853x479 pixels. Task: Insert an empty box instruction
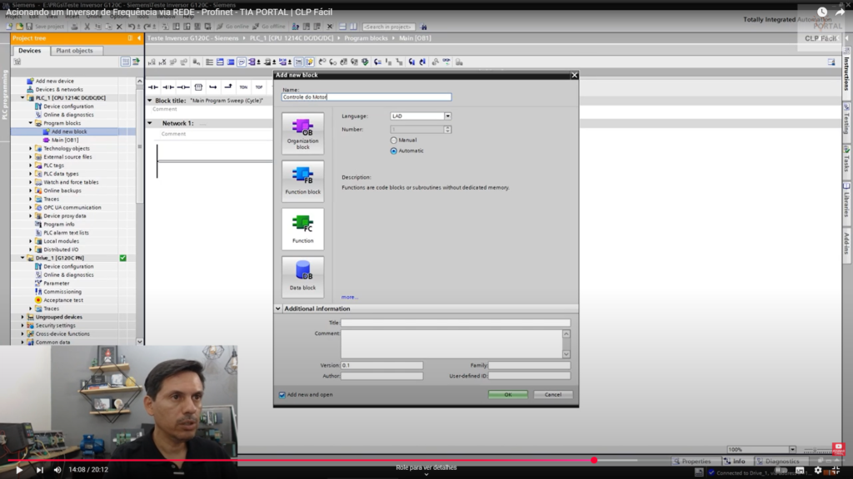198,86
